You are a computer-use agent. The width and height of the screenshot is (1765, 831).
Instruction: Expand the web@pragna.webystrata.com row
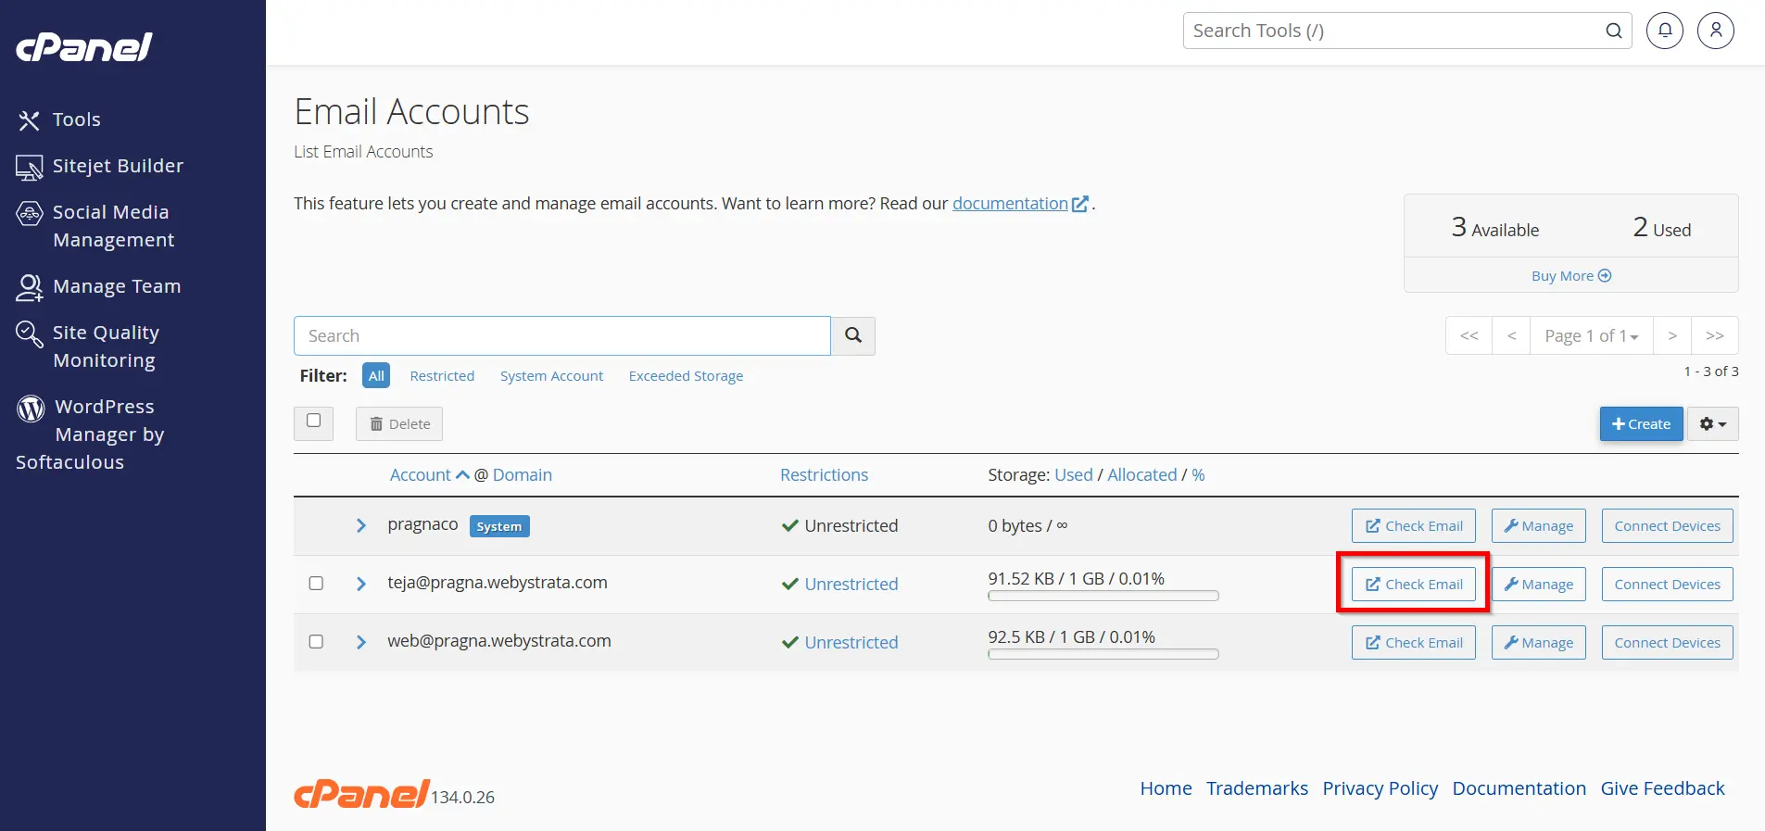tap(361, 642)
